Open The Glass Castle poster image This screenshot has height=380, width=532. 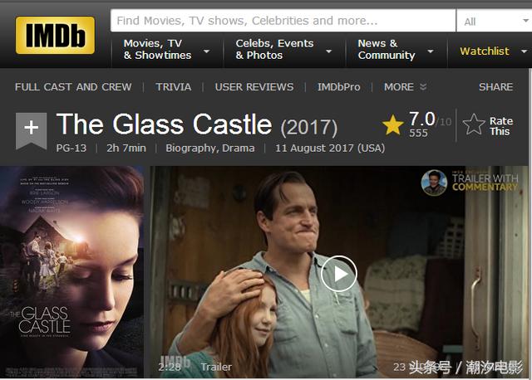coord(71,272)
